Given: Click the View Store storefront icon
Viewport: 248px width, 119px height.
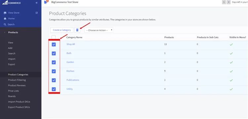Looking at the screenshot, I should click(x=5, y=13).
